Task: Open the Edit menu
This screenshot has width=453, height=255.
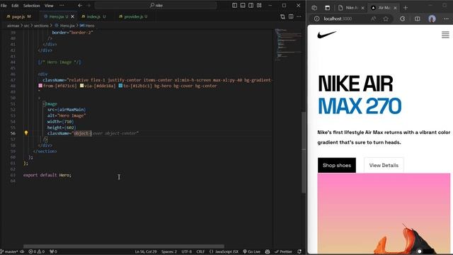Action: pos(15,6)
